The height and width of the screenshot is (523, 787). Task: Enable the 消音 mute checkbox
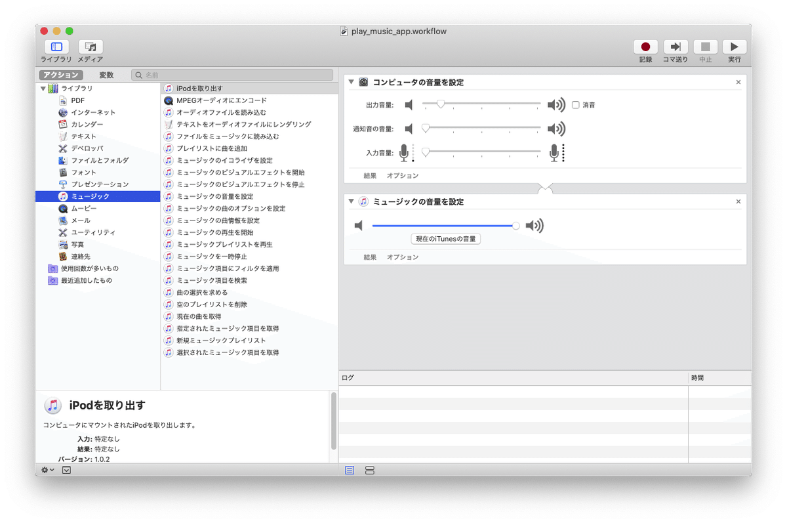[575, 104]
